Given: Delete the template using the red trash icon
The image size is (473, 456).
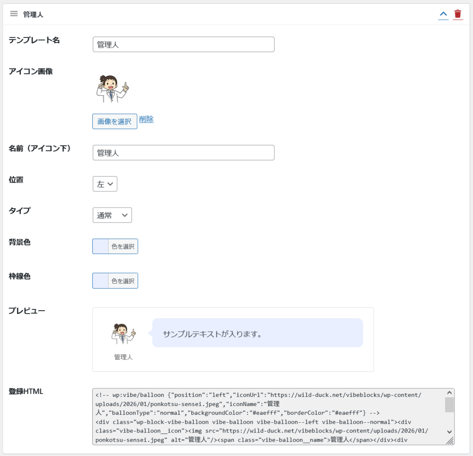Looking at the screenshot, I should click(x=457, y=14).
